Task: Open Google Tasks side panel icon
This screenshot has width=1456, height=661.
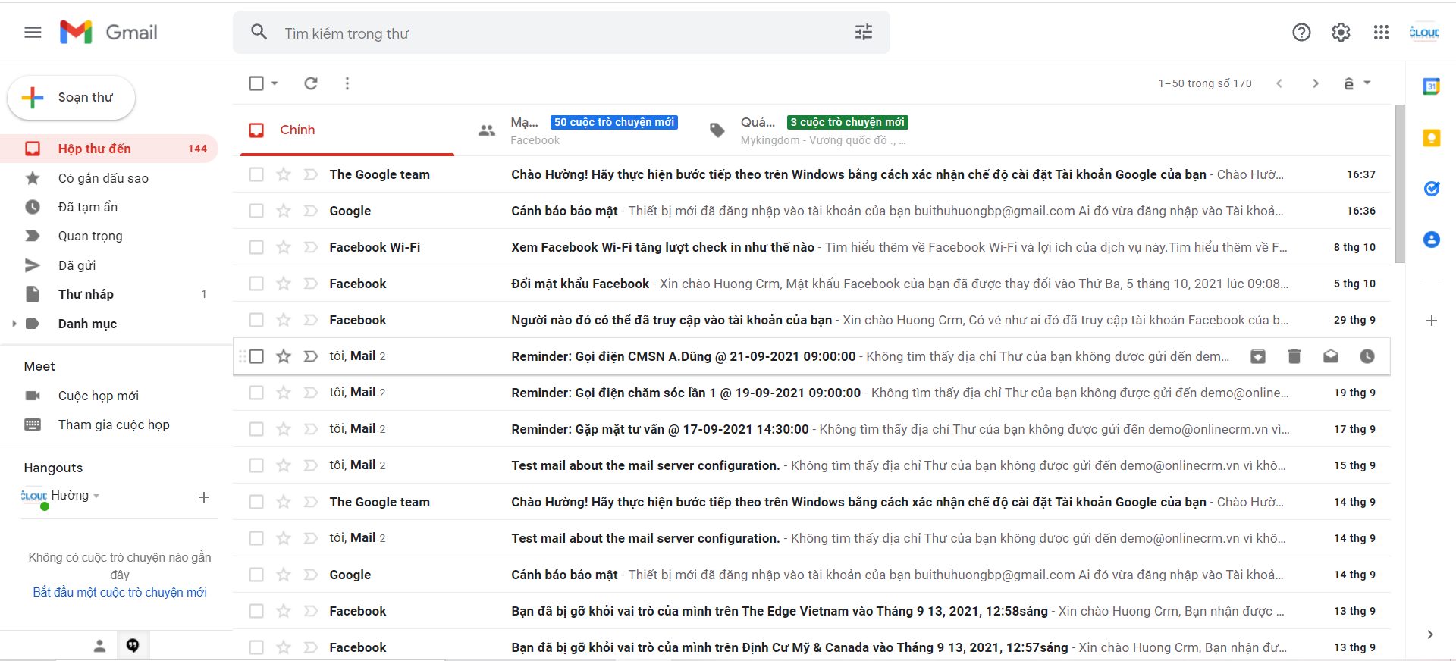Action: click(x=1431, y=189)
